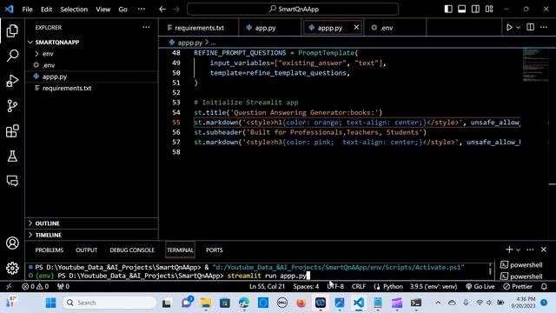Open the View menu
The height and width of the screenshot is (313, 556).
[x=103, y=10]
